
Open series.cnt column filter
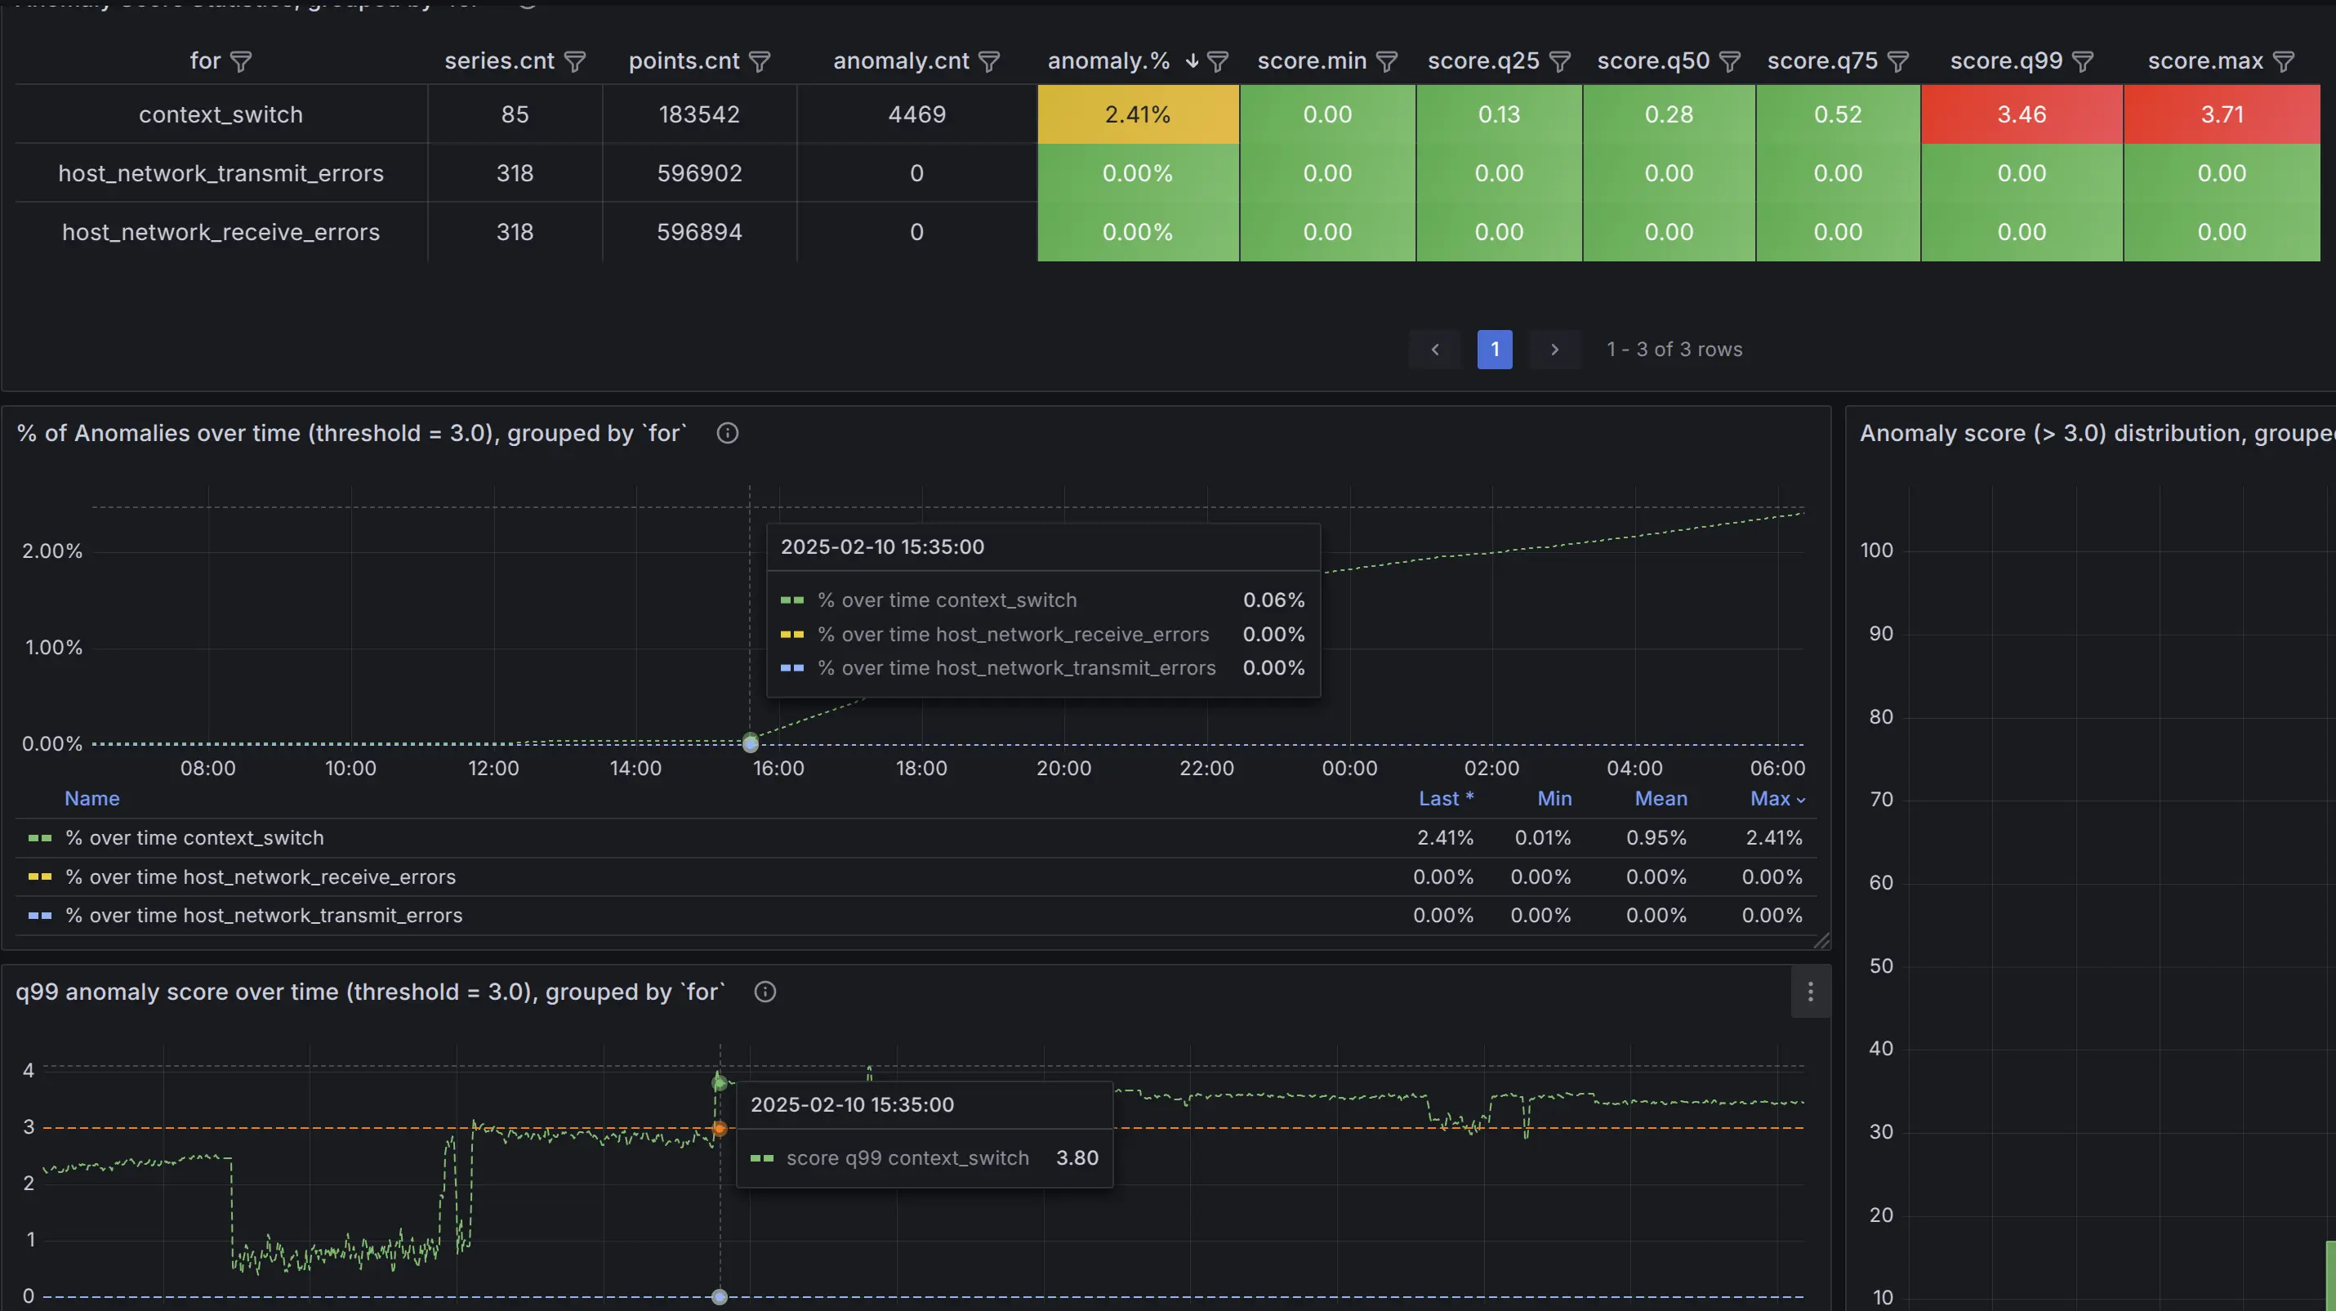(x=575, y=61)
